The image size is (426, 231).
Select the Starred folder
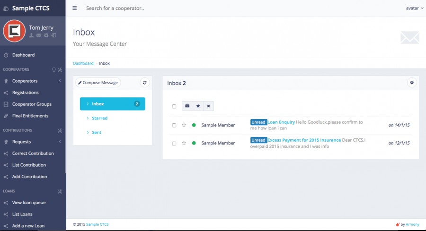point(99,118)
